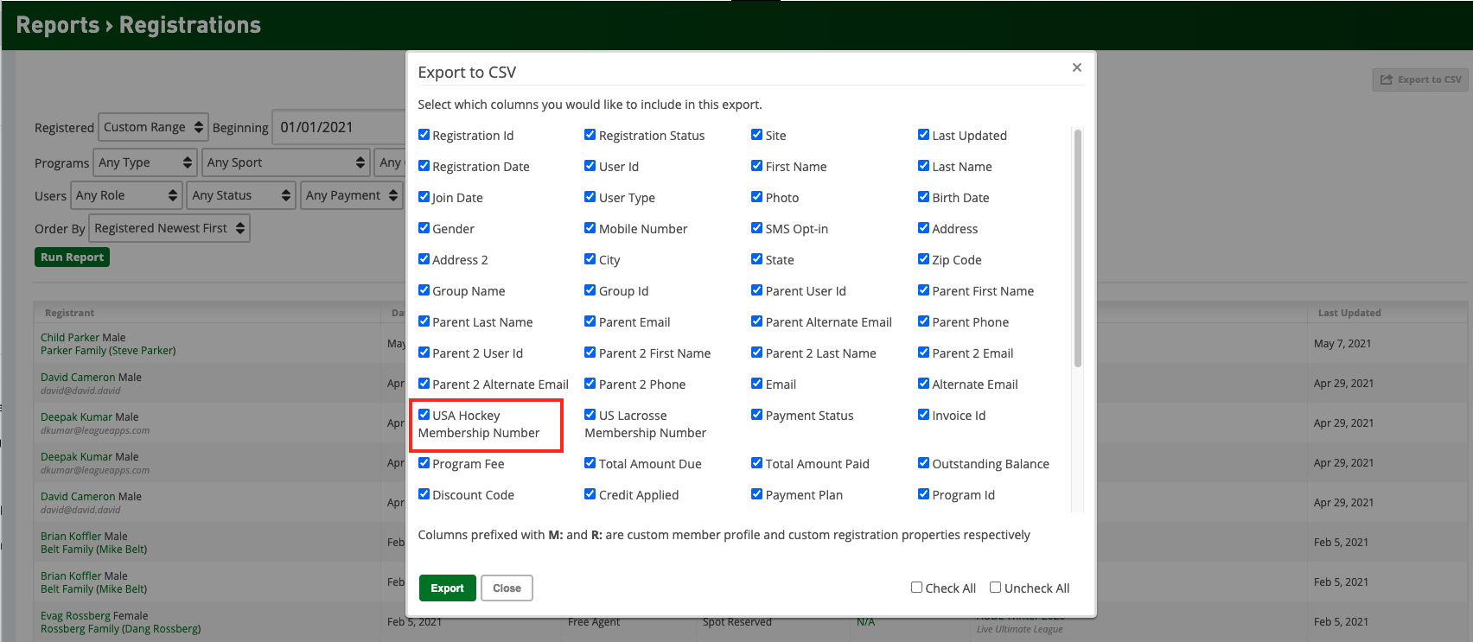The image size is (1473, 642).
Task: Toggle the Birth Date checkbox
Action: tap(923, 197)
